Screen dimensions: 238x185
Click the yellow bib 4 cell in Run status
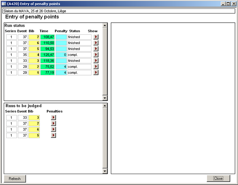[x=34, y=55]
